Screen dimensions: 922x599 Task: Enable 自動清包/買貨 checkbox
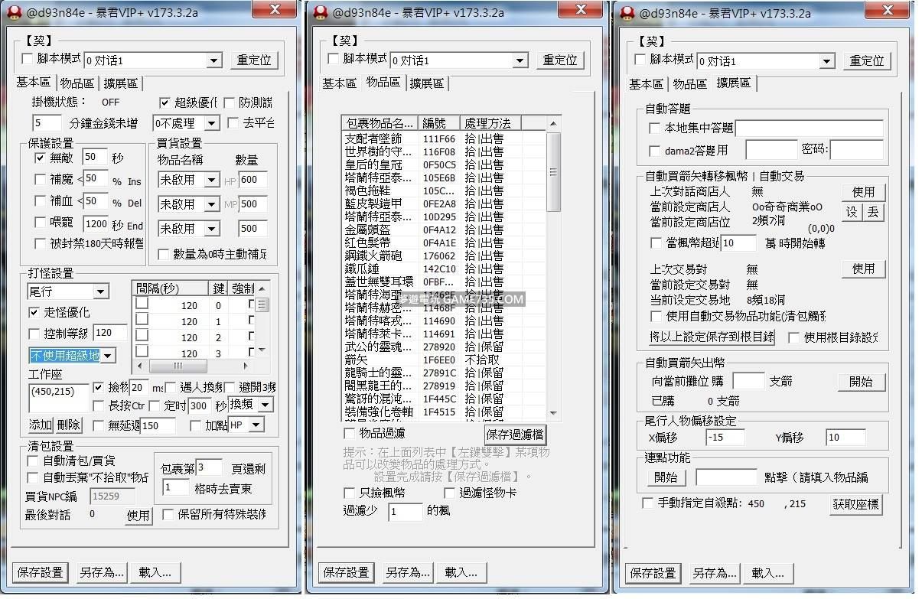tap(32, 461)
